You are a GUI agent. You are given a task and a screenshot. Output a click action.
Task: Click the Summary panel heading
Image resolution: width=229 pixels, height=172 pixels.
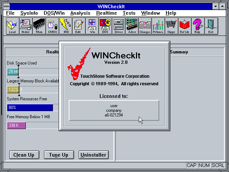179,52
